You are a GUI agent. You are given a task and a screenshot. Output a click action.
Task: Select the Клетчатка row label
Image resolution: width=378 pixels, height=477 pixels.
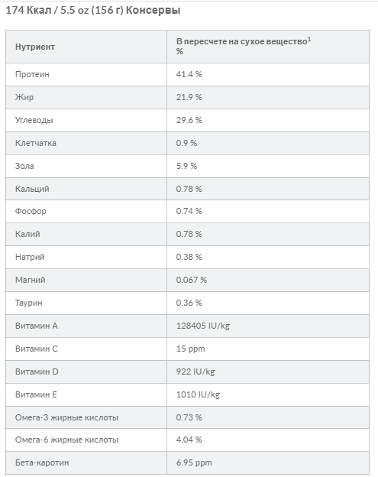click(x=36, y=143)
